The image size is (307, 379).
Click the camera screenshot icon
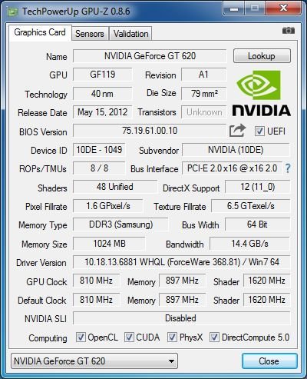[x=289, y=31]
